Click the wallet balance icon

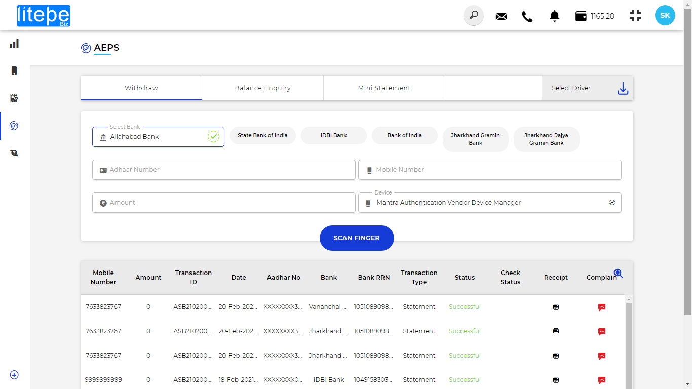[x=581, y=16]
